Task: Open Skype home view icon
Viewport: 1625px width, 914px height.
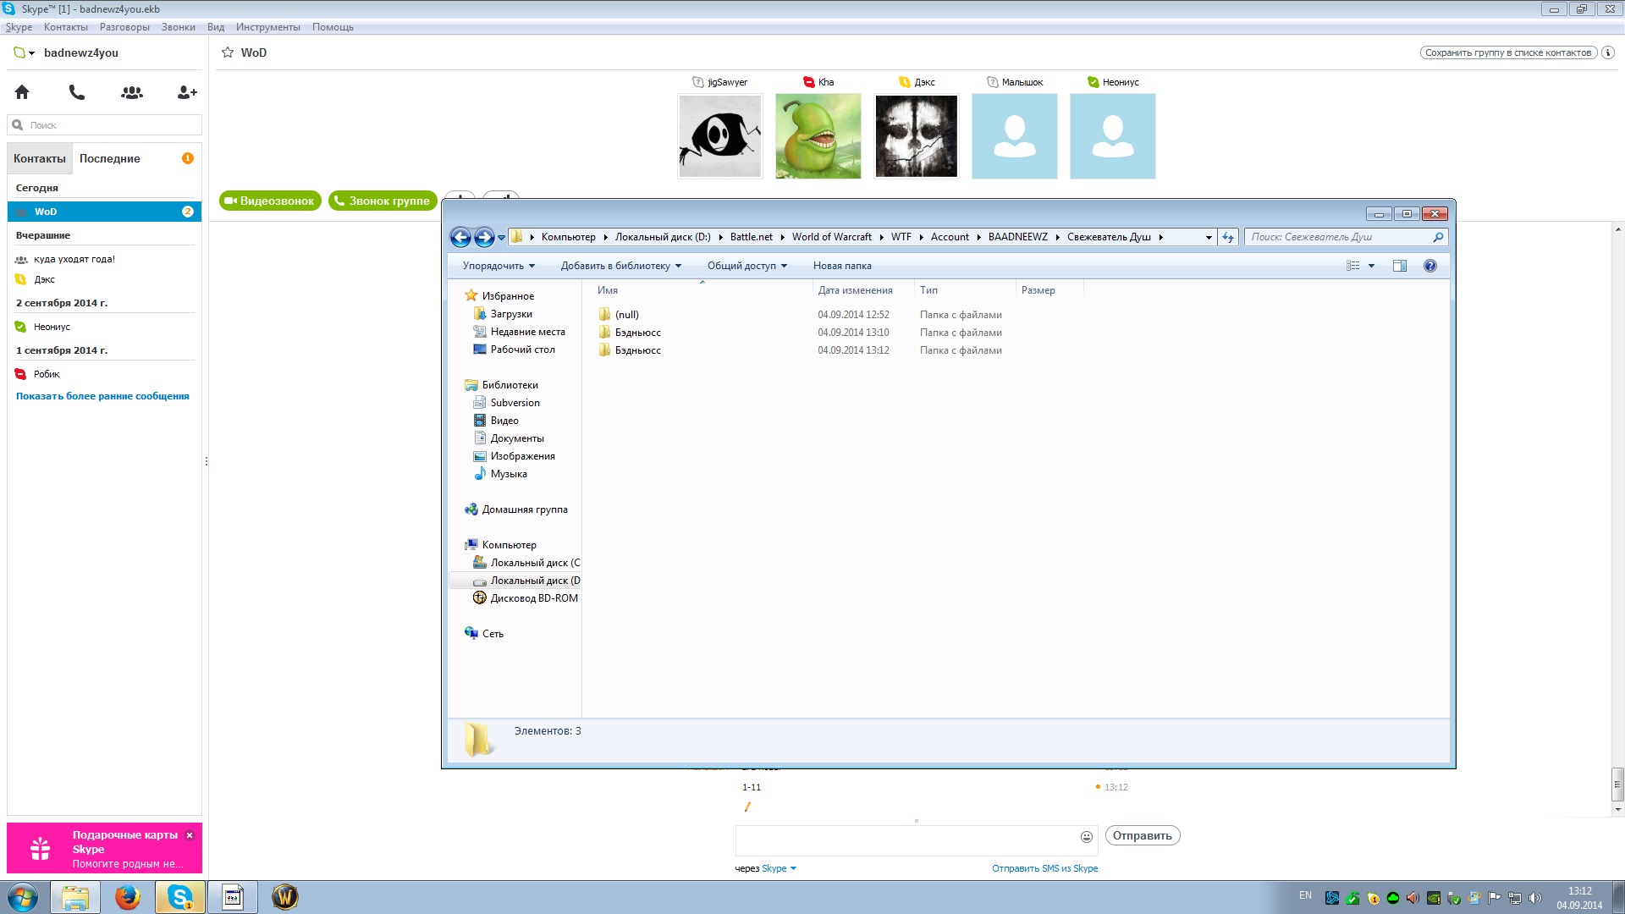Action: pos(22,92)
